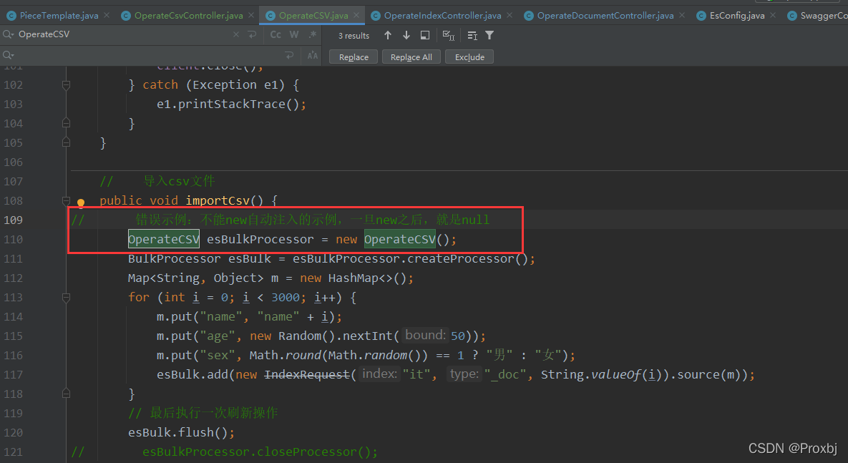Toggle multiple-line selection icon in search bar
The image size is (848, 463).
tap(472, 35)
